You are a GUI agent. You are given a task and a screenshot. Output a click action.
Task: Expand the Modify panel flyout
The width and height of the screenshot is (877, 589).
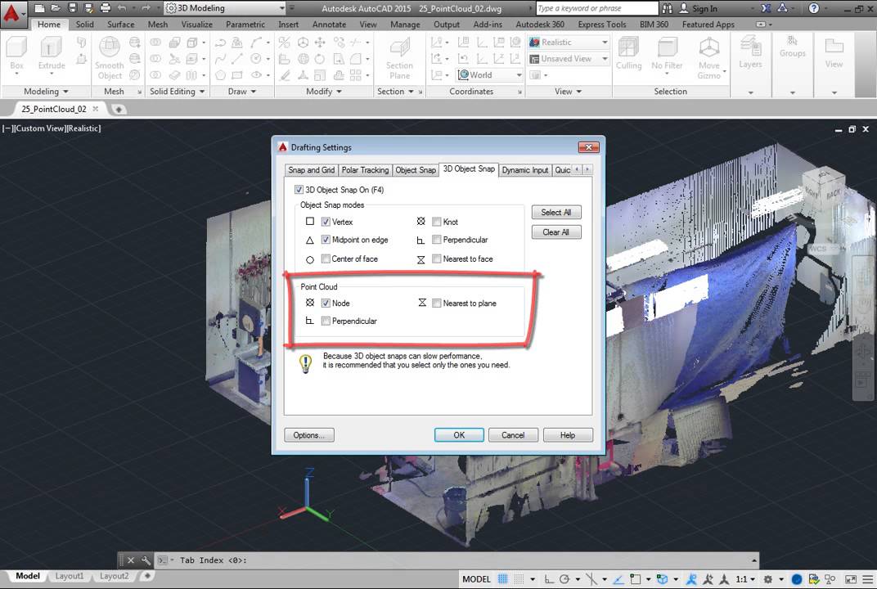tap(324, 91)
